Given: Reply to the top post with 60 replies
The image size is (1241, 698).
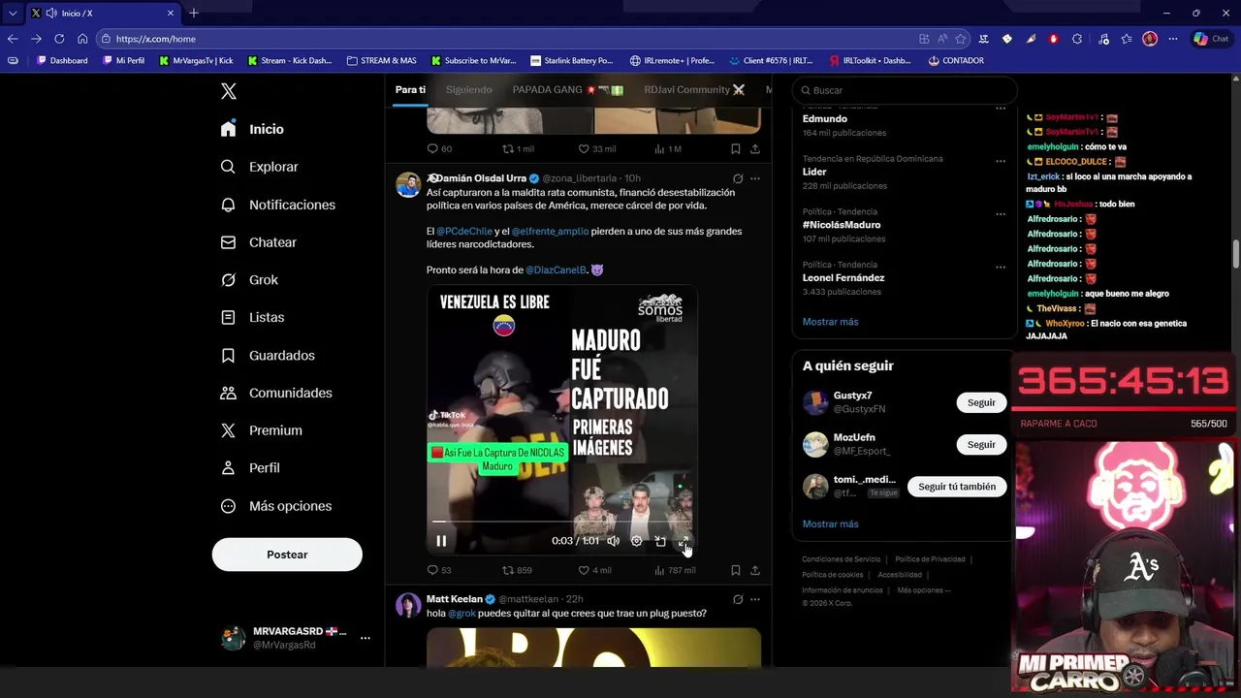Looking at the screenshot, I should (x=439, y=148).
